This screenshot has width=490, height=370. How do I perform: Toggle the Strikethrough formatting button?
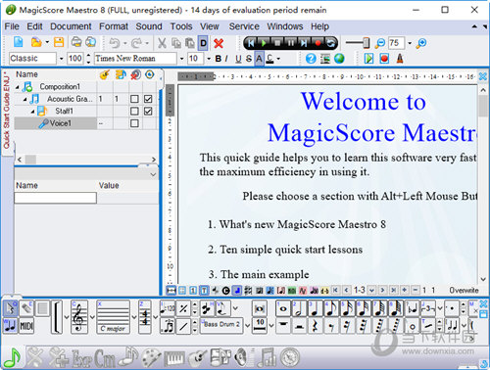pyautogui.click(x=249, y=59)
